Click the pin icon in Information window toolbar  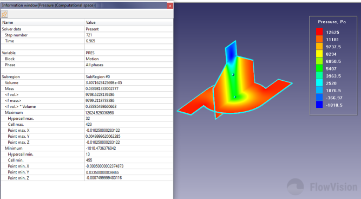point(4,14)
